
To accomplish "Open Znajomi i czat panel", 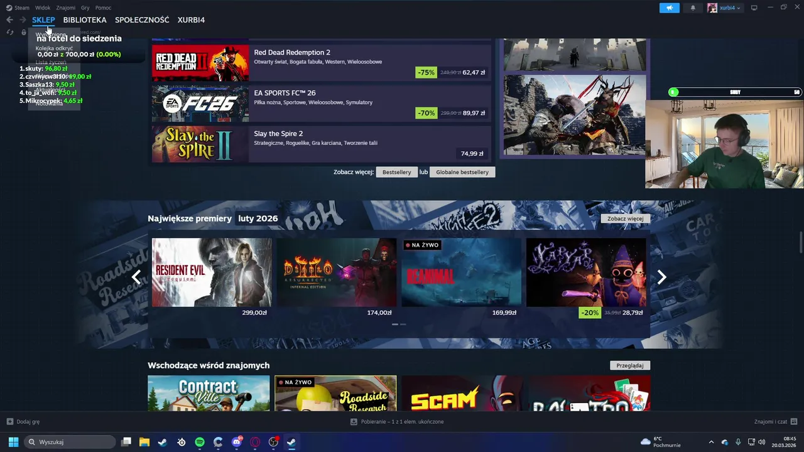I will tap(776, 422).
